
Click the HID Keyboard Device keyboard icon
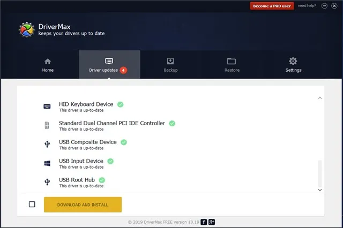pos(47,107)
